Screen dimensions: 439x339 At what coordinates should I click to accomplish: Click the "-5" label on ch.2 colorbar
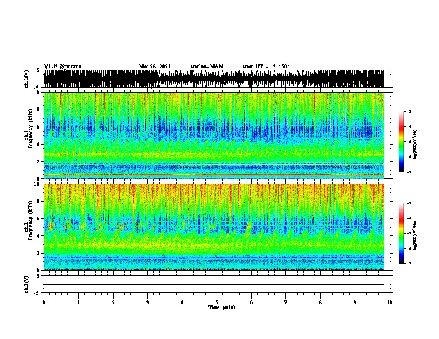[409, 233]
